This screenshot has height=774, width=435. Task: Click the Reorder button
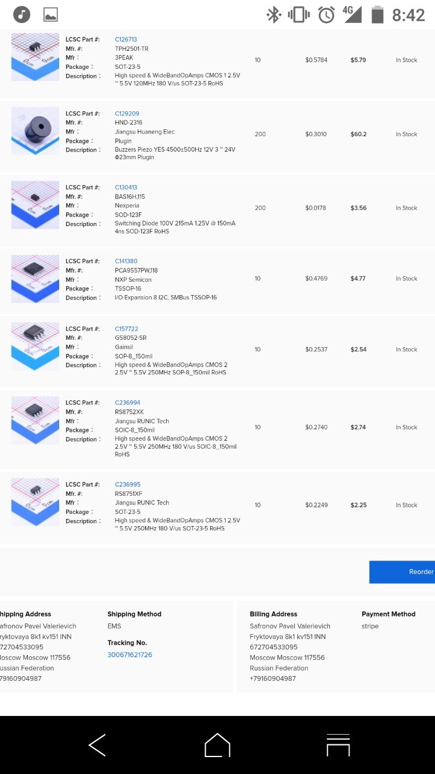[402, 572]
